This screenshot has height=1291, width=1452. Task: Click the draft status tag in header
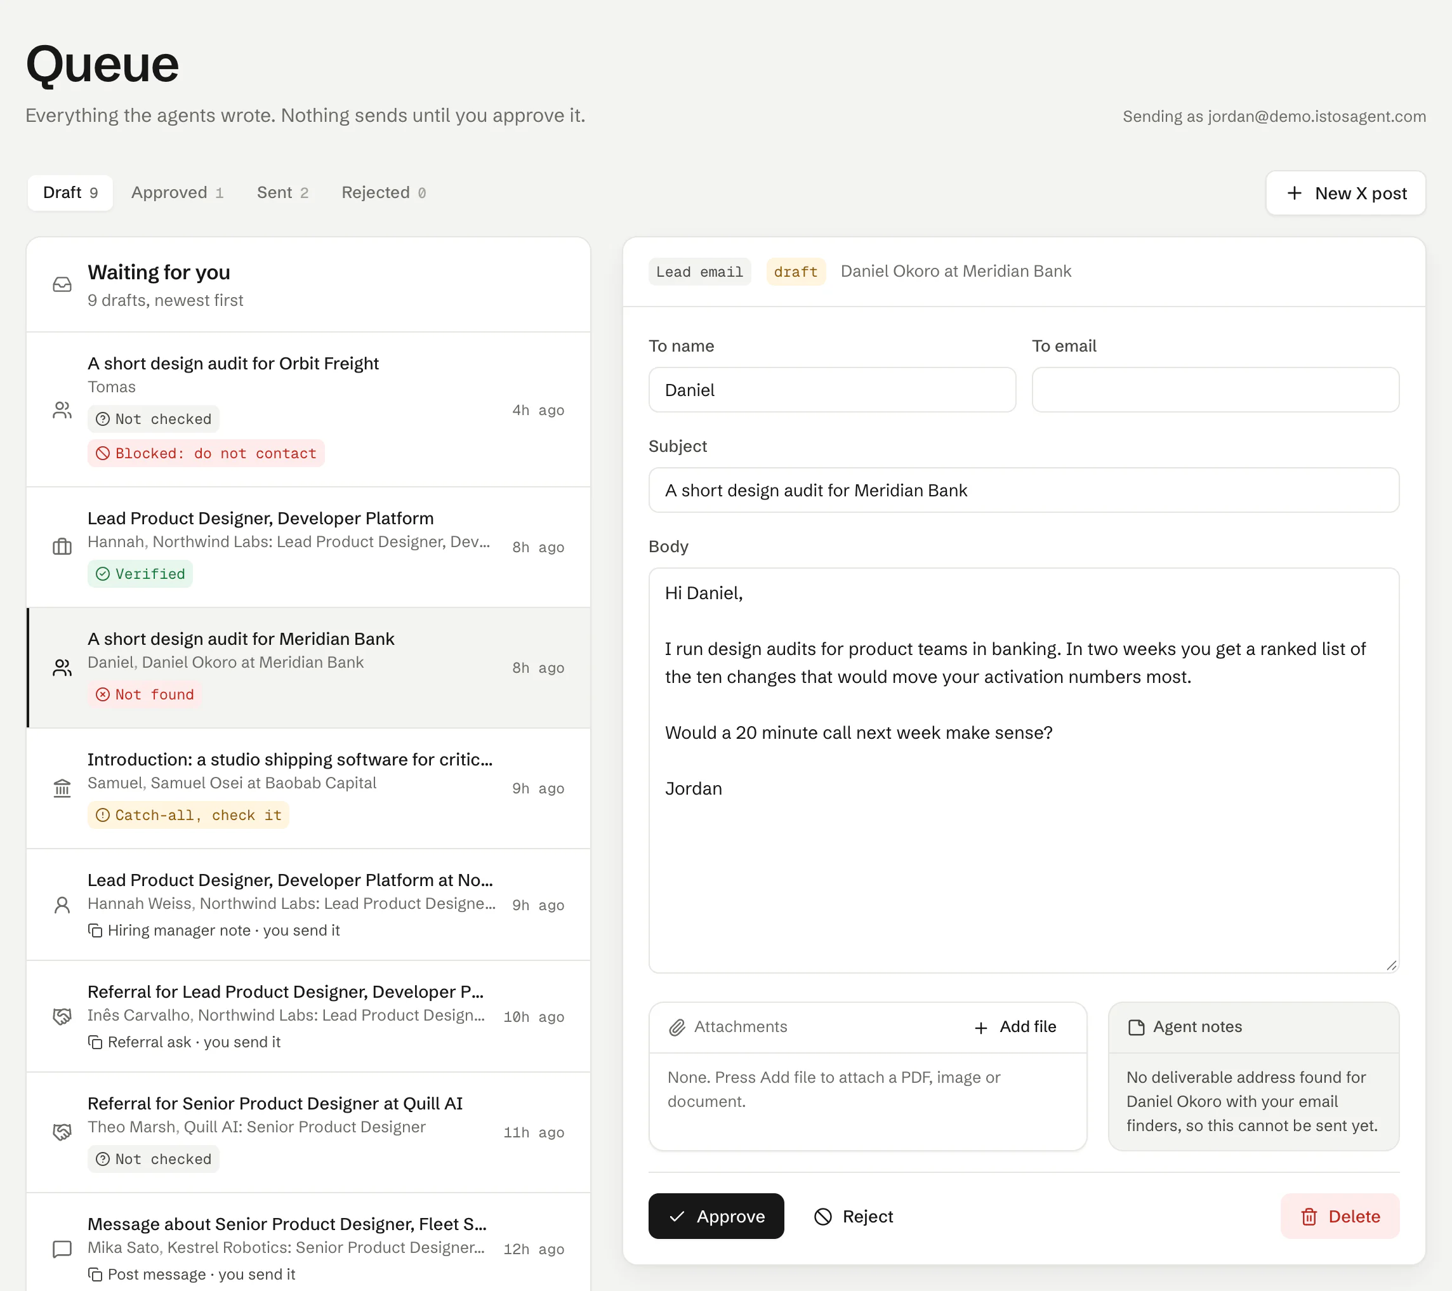point(796,272)
